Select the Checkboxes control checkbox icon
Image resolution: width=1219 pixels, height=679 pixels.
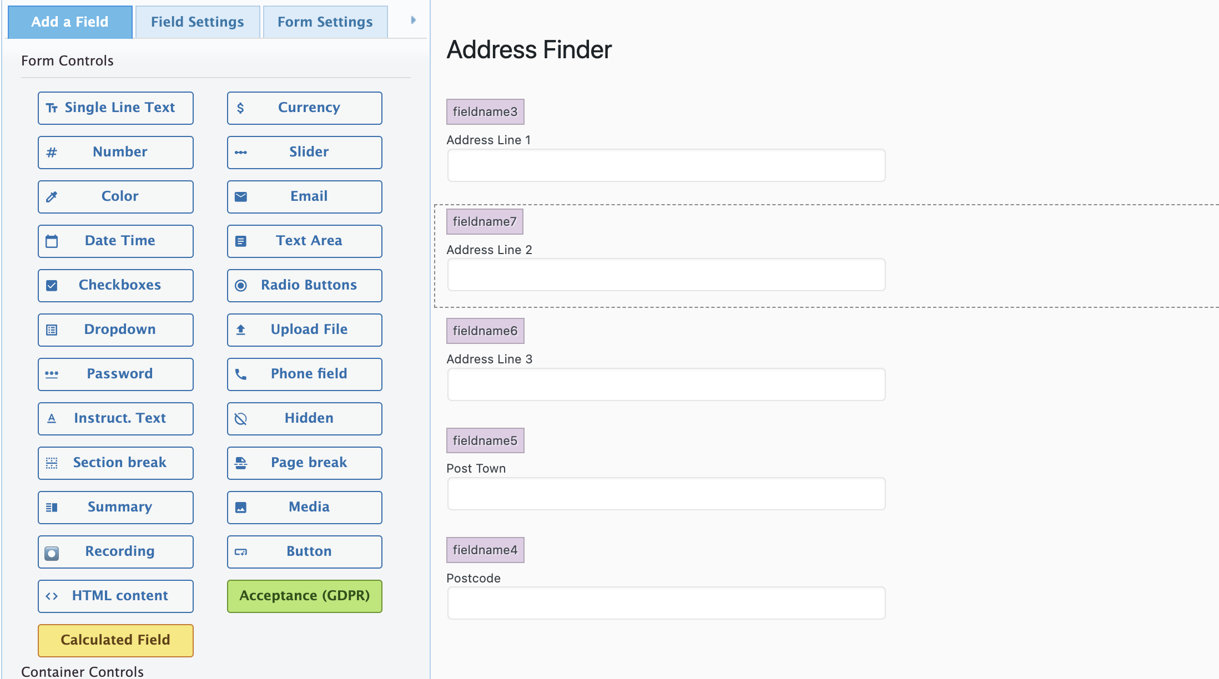click(52, 285)
